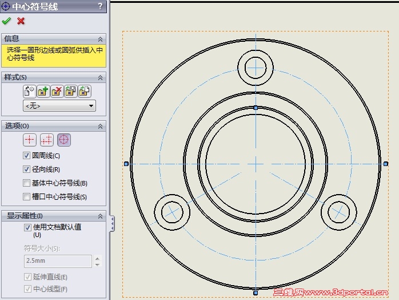
Task: Select the bottom center-line drag handle
Action: tap(256, 293)
